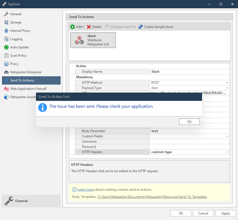238x220 pixels.
Task: Dismiss the Send To Action Test dialog
Action: coord(189,122)
